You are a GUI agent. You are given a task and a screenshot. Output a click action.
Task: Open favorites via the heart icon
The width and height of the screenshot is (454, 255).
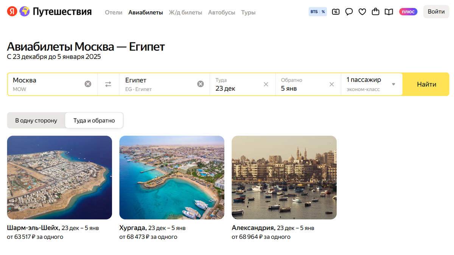pos(362,12)
